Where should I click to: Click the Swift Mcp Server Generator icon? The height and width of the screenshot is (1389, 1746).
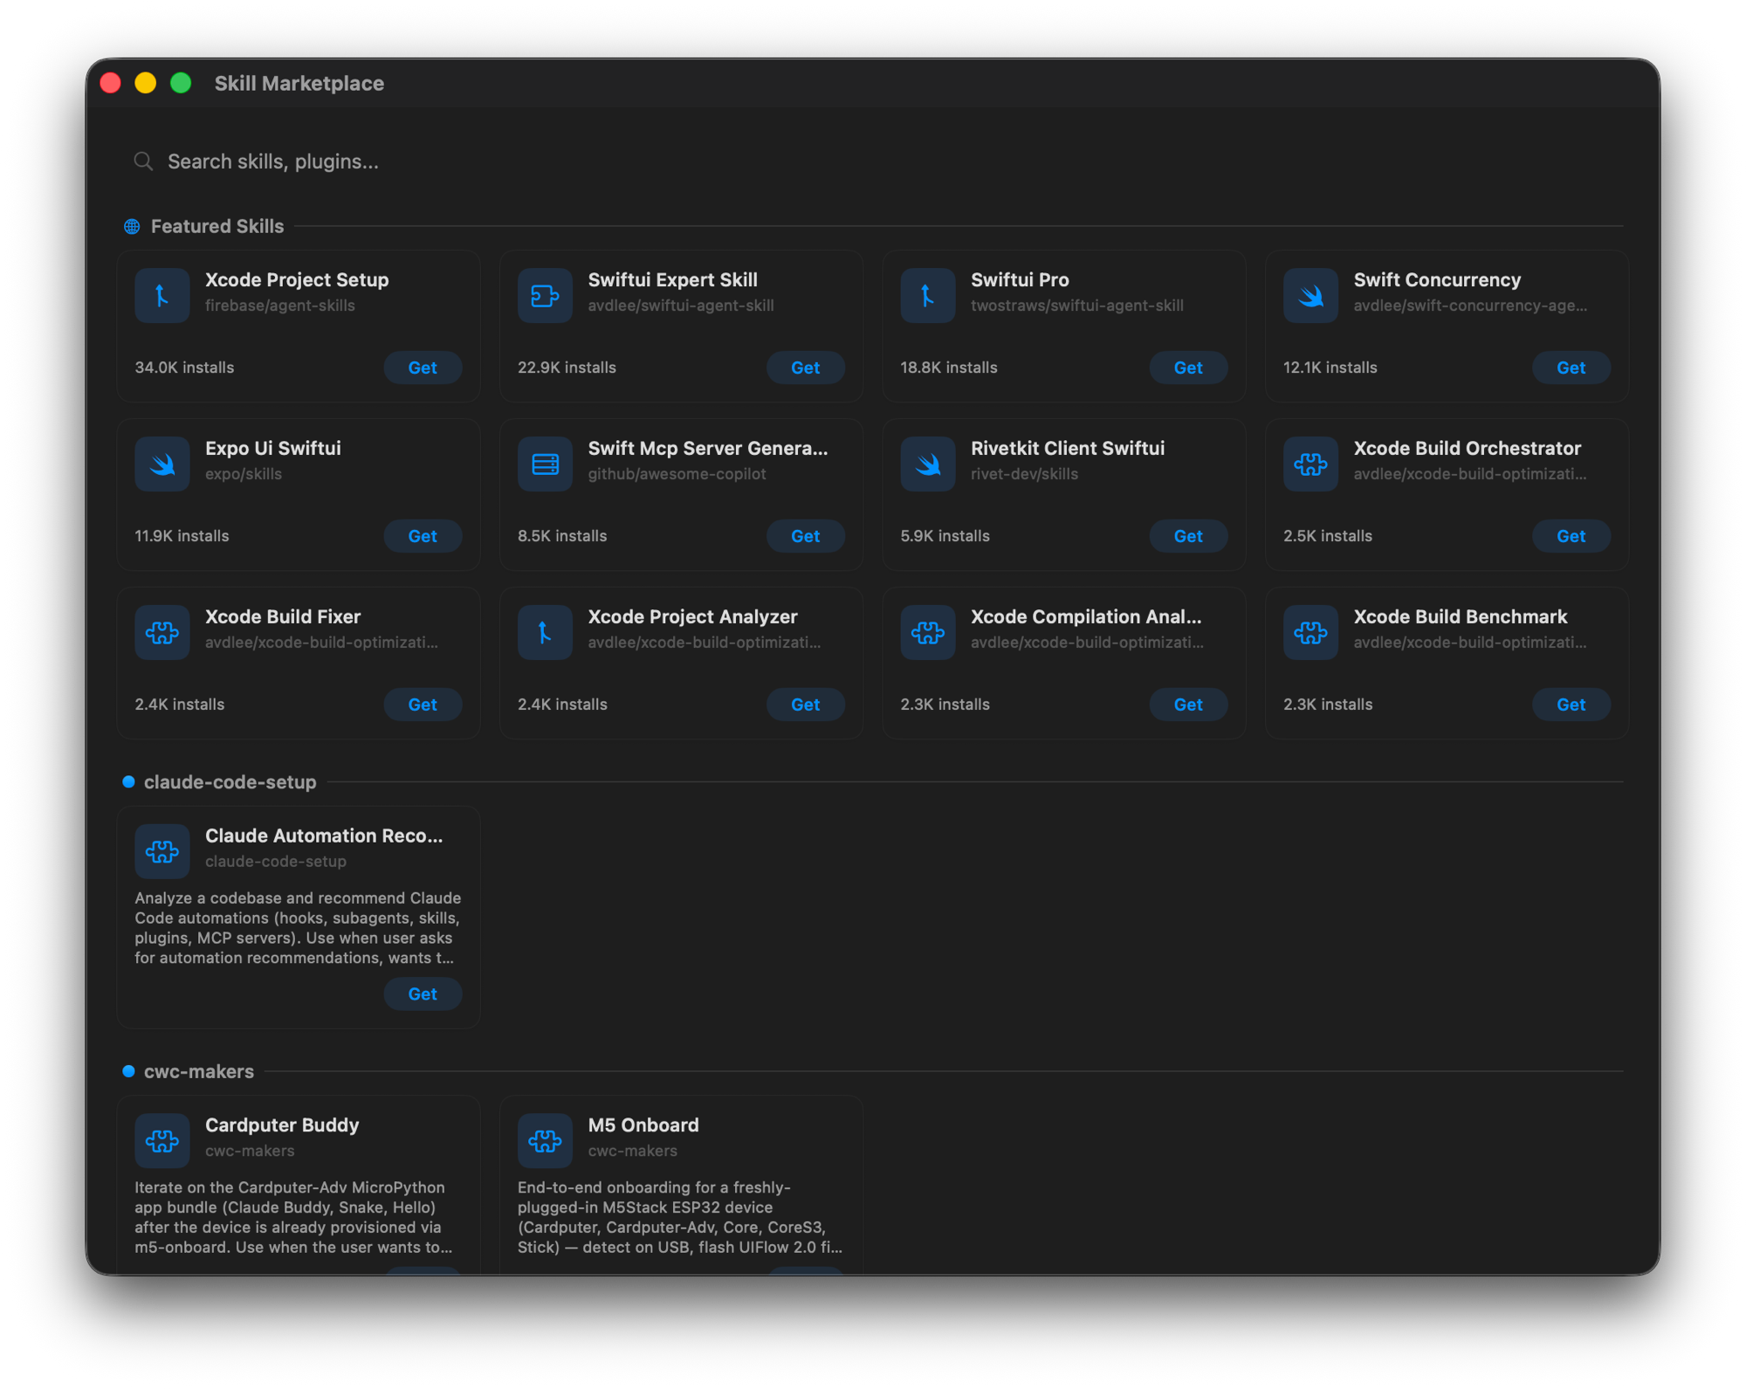pos(545,464)
